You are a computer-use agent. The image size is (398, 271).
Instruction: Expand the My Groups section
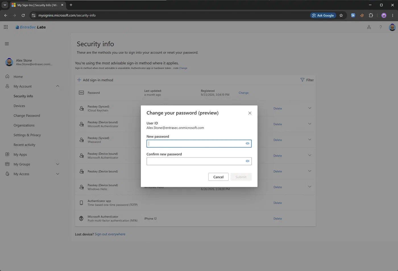(58, 164)
